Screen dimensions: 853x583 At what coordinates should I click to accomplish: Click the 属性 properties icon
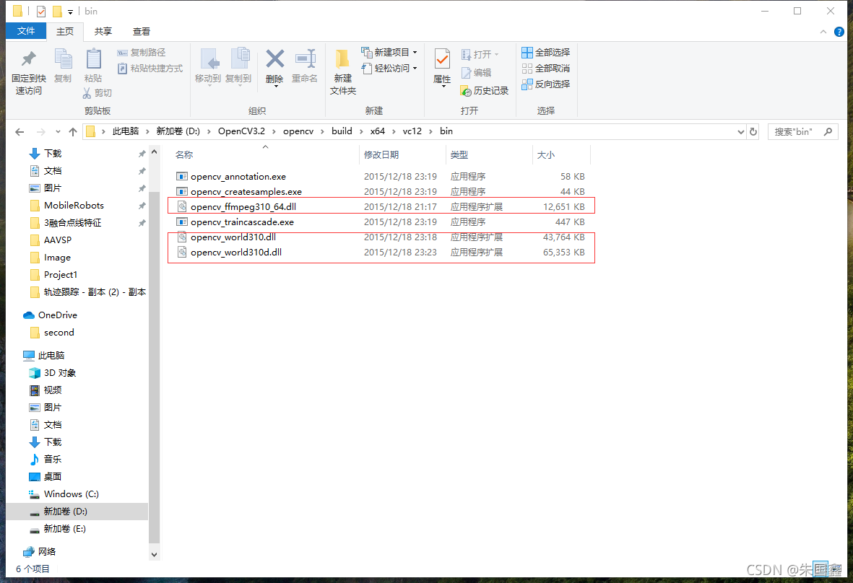tap(442, 58)
